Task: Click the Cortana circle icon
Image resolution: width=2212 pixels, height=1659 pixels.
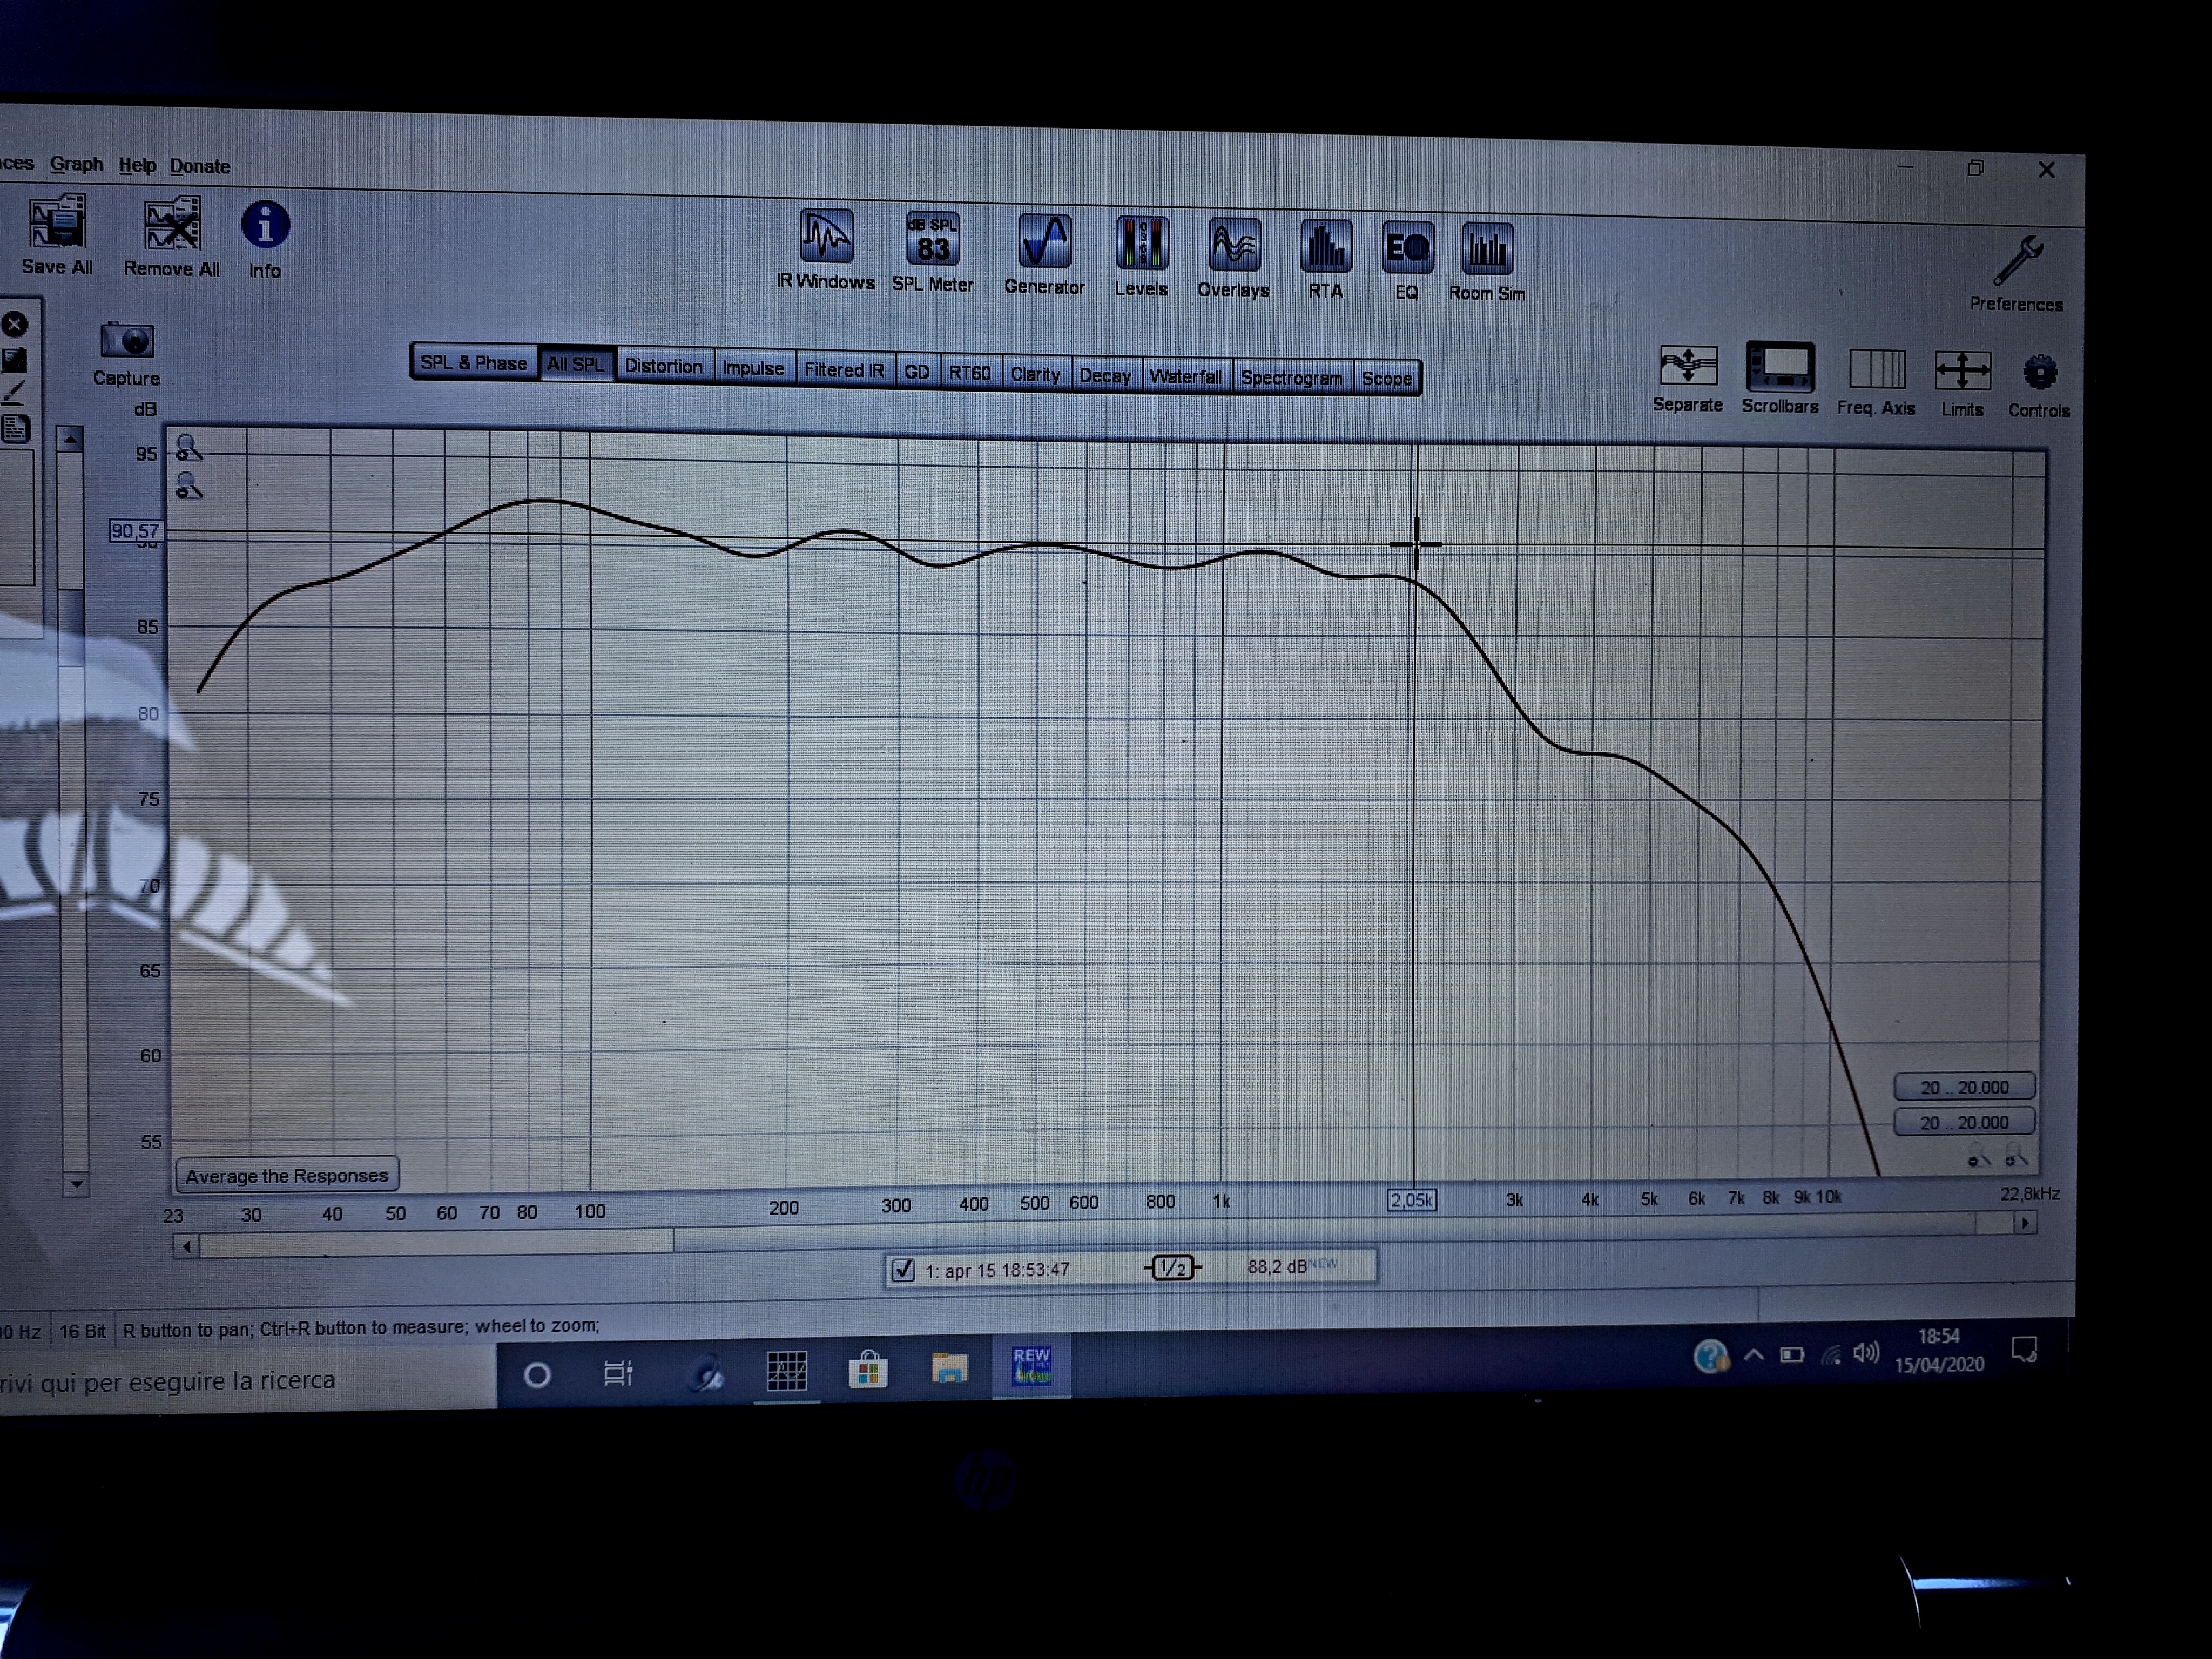Action: 537,1375
